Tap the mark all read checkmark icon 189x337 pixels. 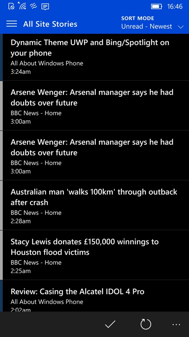point(110,324)
